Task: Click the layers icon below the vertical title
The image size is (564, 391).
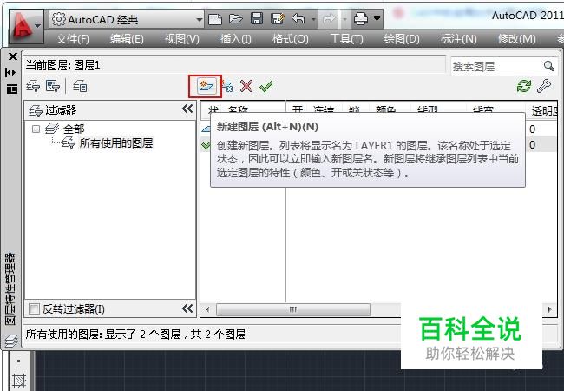Action: (11, 341)
